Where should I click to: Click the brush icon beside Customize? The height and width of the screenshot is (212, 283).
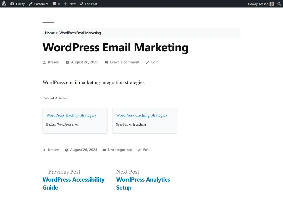point(30,4)
